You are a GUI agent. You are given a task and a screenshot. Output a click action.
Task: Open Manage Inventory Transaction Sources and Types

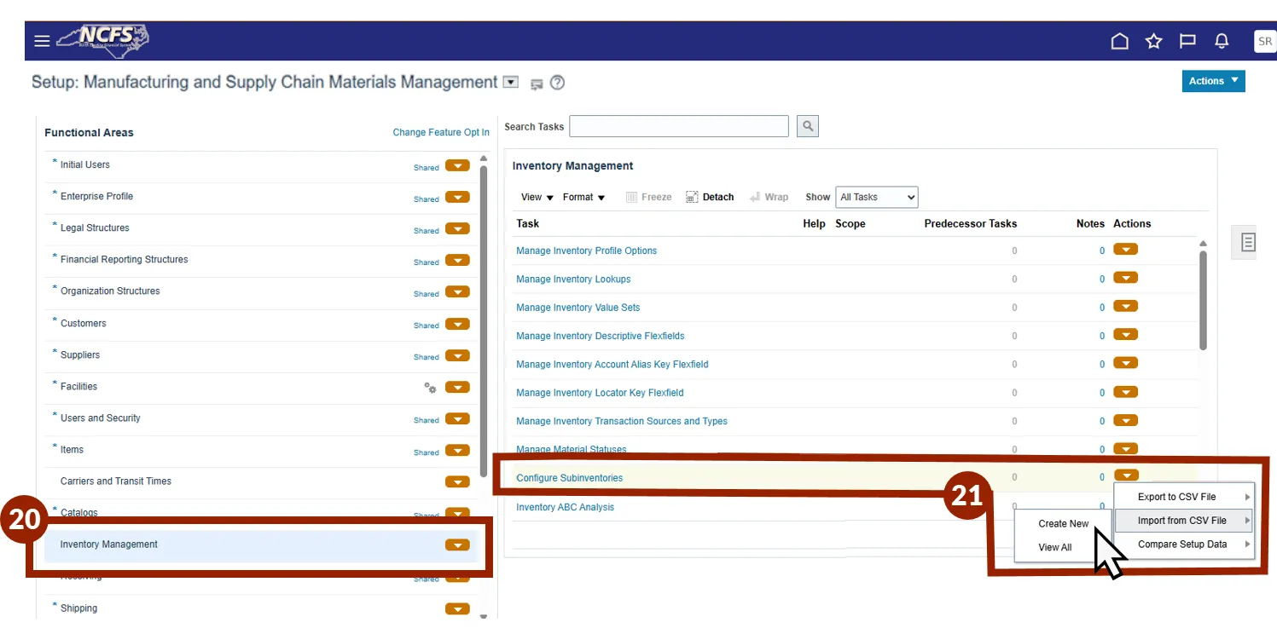coord(622,421)
